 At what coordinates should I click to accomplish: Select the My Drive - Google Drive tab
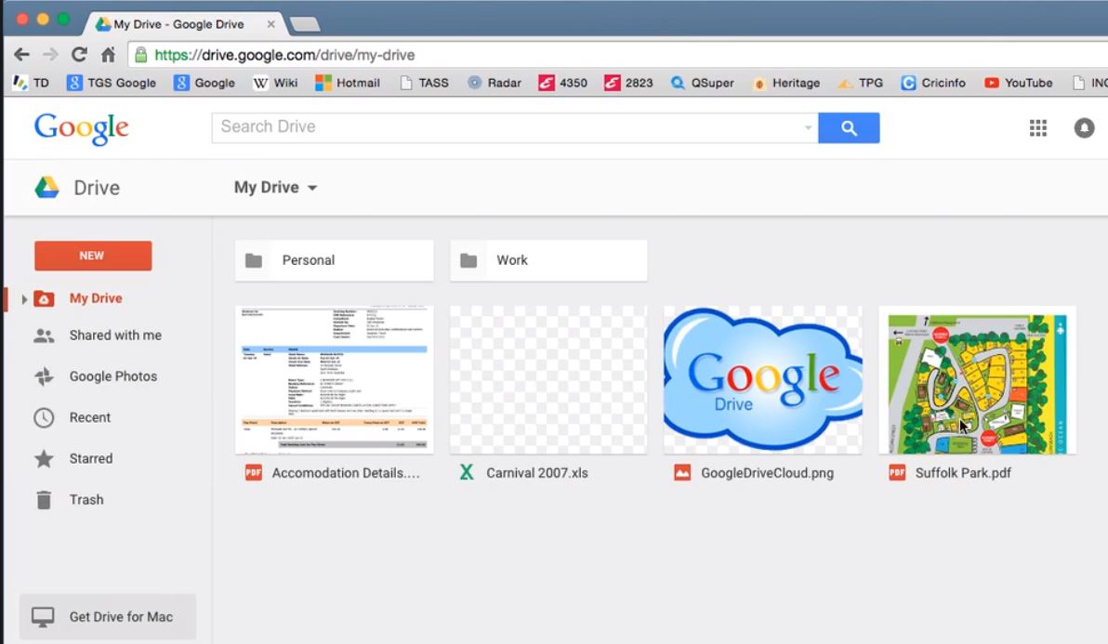click(x=182, y=24)
